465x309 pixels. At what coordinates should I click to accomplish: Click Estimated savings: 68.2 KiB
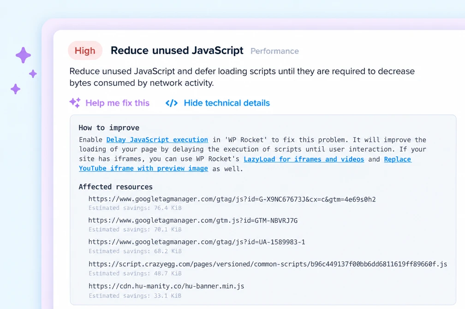click(135, 251)
